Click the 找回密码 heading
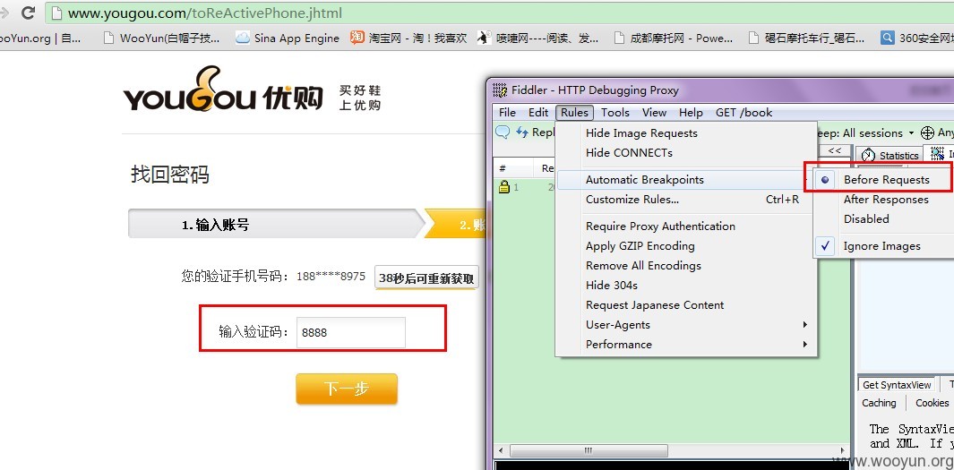Screen dimensions: 954x470 [169, 175]
